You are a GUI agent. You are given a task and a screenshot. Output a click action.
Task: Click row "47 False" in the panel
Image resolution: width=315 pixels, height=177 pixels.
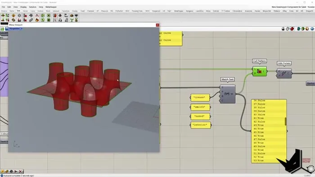[268, 139]
